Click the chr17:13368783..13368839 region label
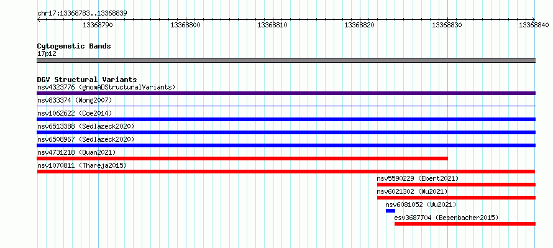 click(x=82, y=14)
